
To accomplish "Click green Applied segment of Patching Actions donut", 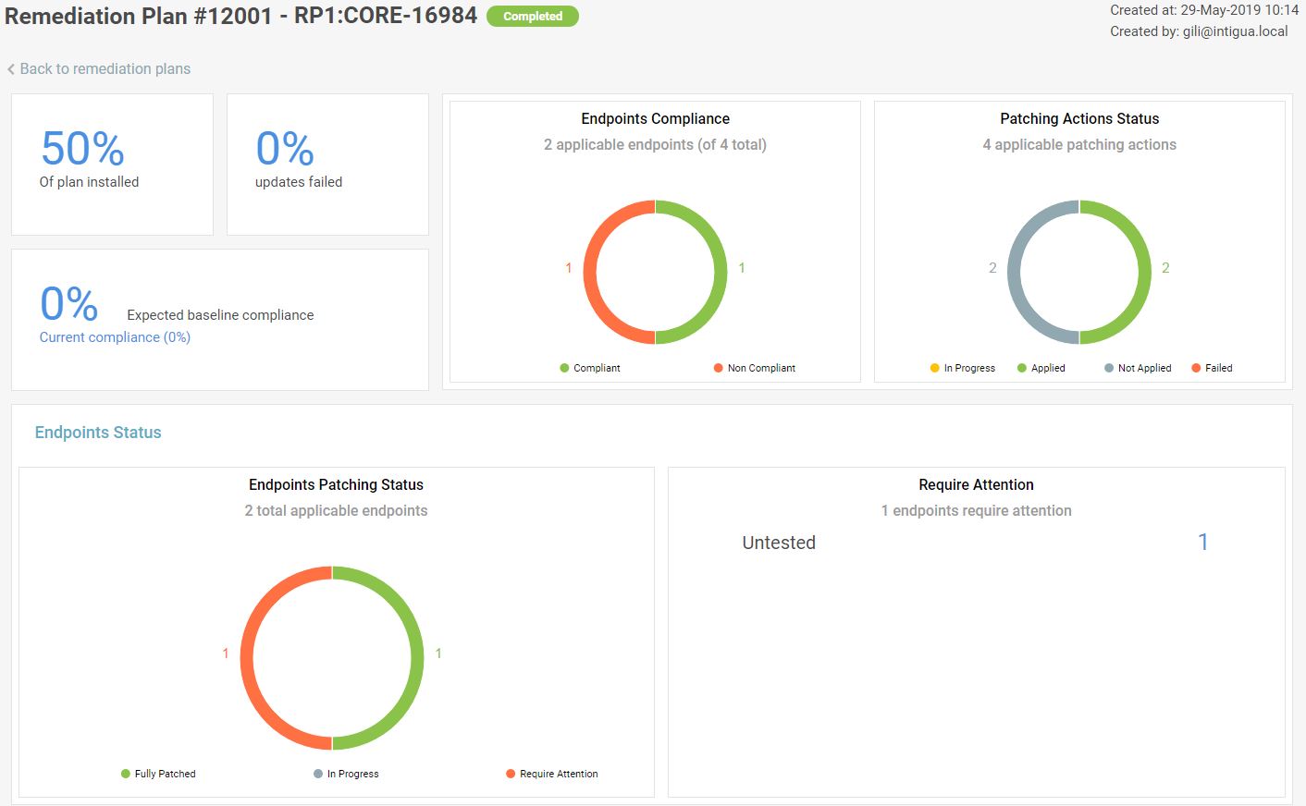I will pyautogui.click(x=1145, y=272).
